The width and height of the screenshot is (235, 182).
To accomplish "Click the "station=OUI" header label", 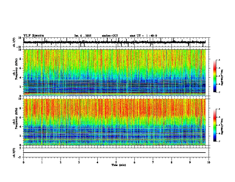I will pyautogui.click(x=110, y=36).
